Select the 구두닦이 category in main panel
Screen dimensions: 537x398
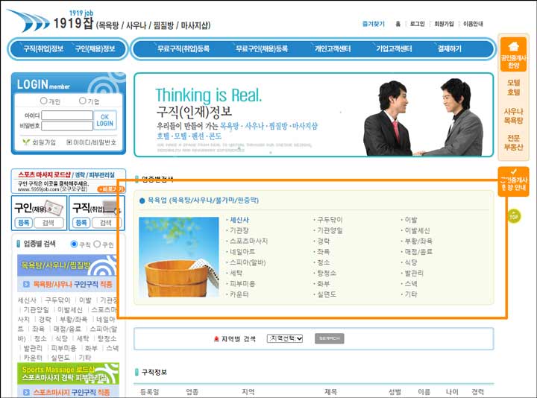tap(330, 220)
